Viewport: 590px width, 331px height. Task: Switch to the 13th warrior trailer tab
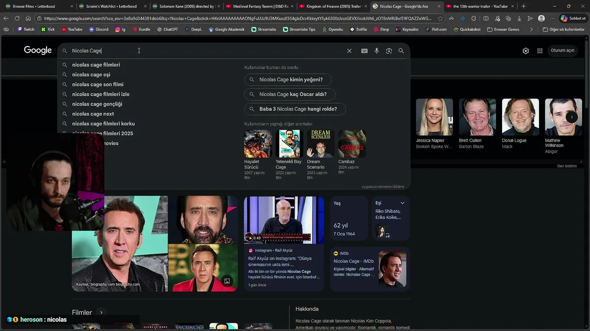pyautogui.click(x=480, y=6)
